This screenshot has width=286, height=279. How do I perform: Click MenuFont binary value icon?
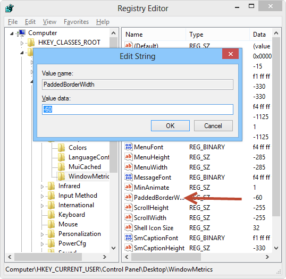click(x=129, y=147)
